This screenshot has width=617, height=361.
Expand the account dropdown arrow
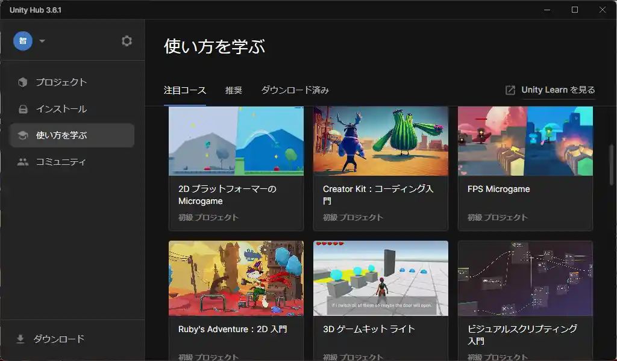(x=42, y=41)
